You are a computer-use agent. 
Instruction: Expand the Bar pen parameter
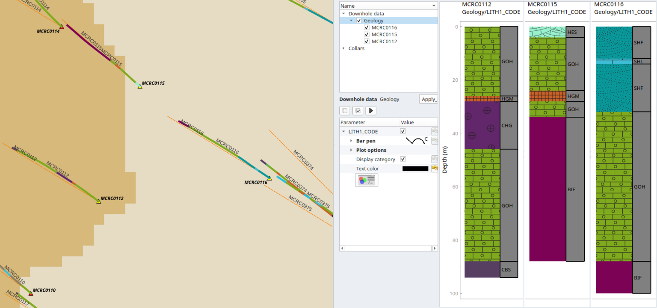351,141
